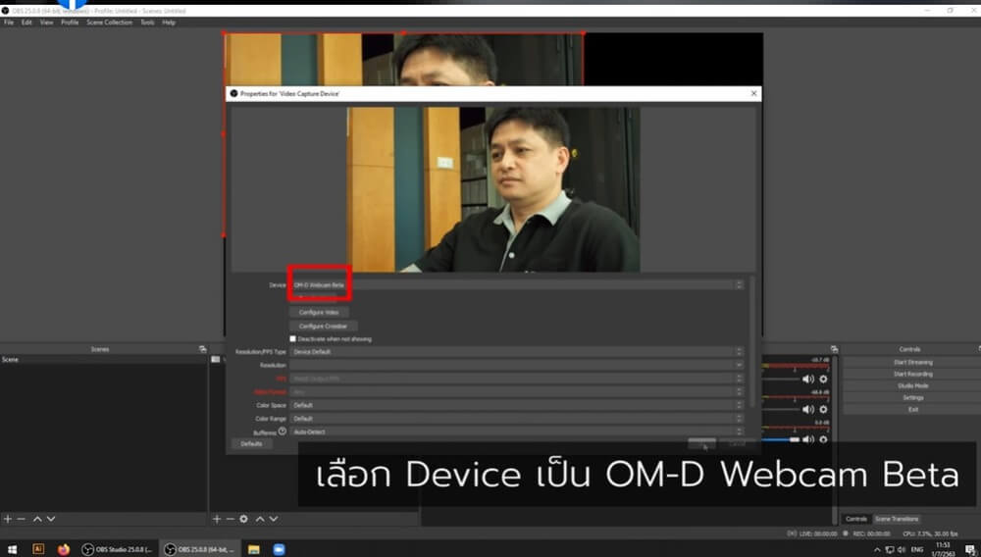Image resolution: width=981 pixels, height=557 pixels.
Task: Open Buffering help info icon
Action: pos(283,430)
